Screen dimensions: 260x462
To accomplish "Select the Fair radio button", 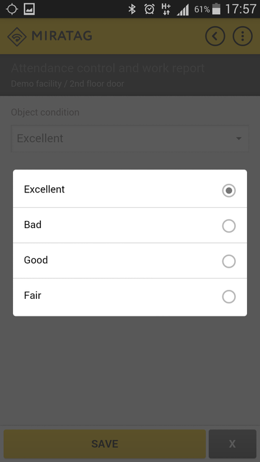I will pos(229,296).
